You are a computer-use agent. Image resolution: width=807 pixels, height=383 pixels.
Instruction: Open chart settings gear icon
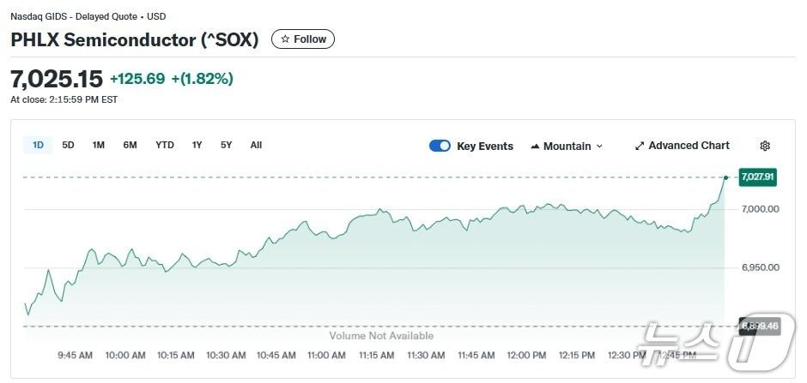click(x=765, y=146)
